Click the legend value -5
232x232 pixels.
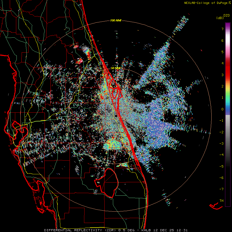click(221, 166)
